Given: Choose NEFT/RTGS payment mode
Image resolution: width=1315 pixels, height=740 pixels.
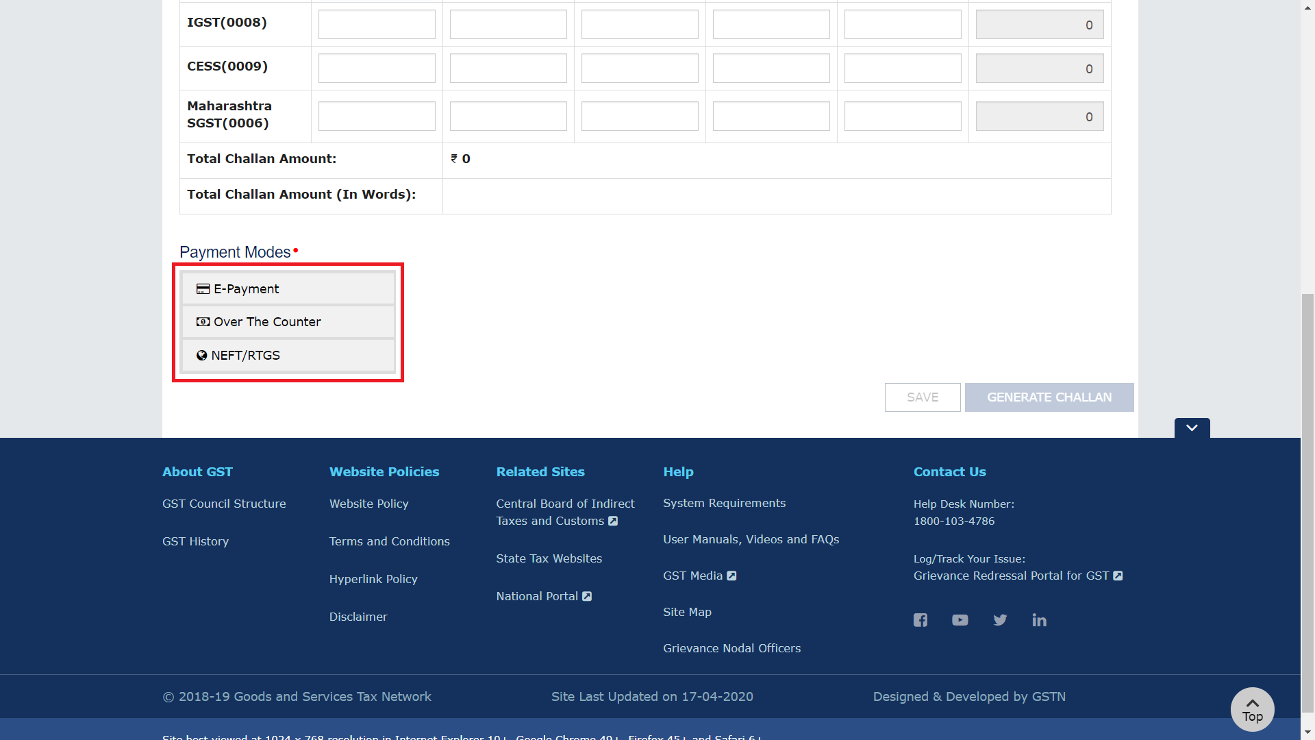Looking at the screenshot, I should click(288, 355).
